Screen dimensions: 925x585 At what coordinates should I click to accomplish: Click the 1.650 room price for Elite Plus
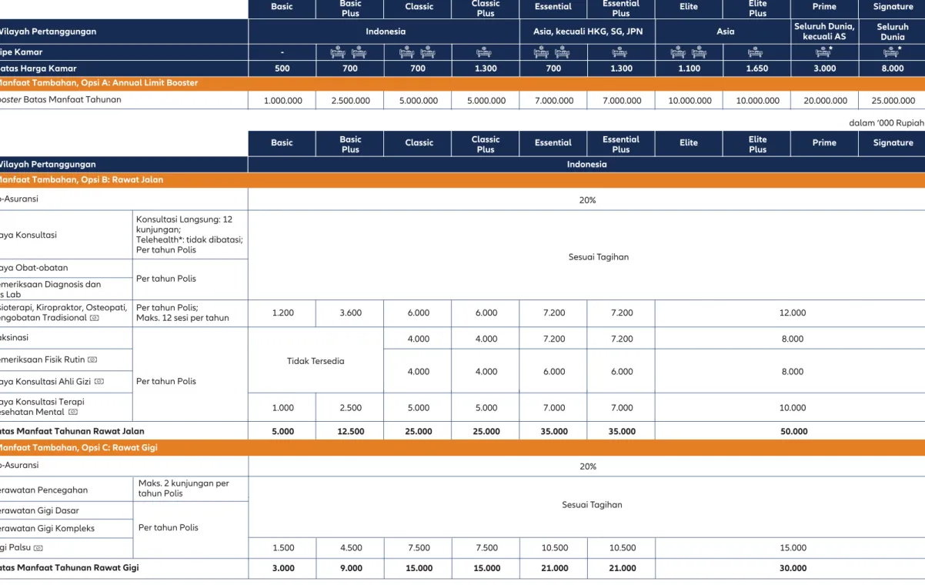(757, 69)
